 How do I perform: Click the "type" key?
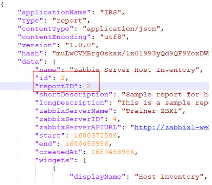pyautogui.click(x=31, y=21)
